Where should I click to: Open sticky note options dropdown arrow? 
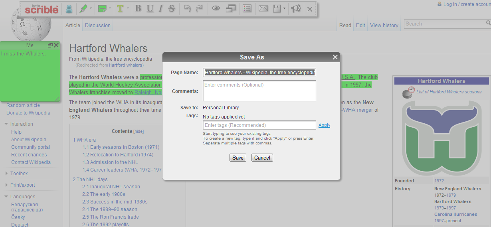[x=110, y=8]
